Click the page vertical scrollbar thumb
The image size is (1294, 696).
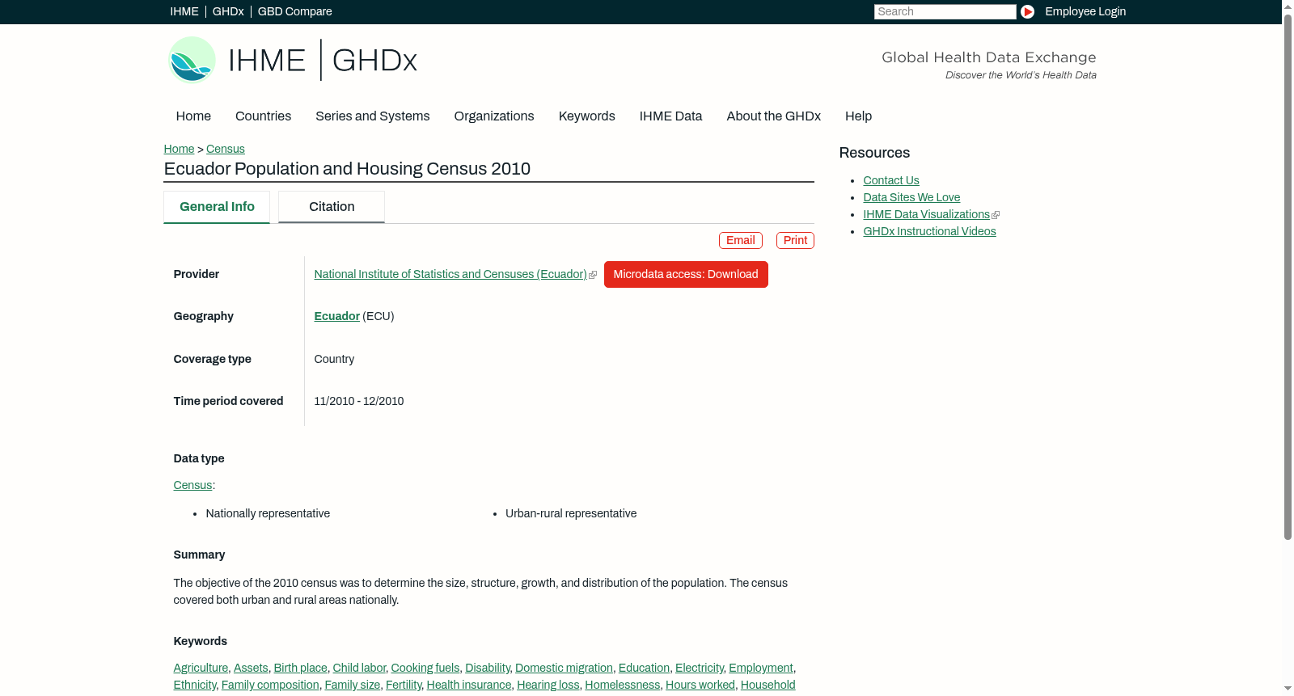pos(1288,276)
